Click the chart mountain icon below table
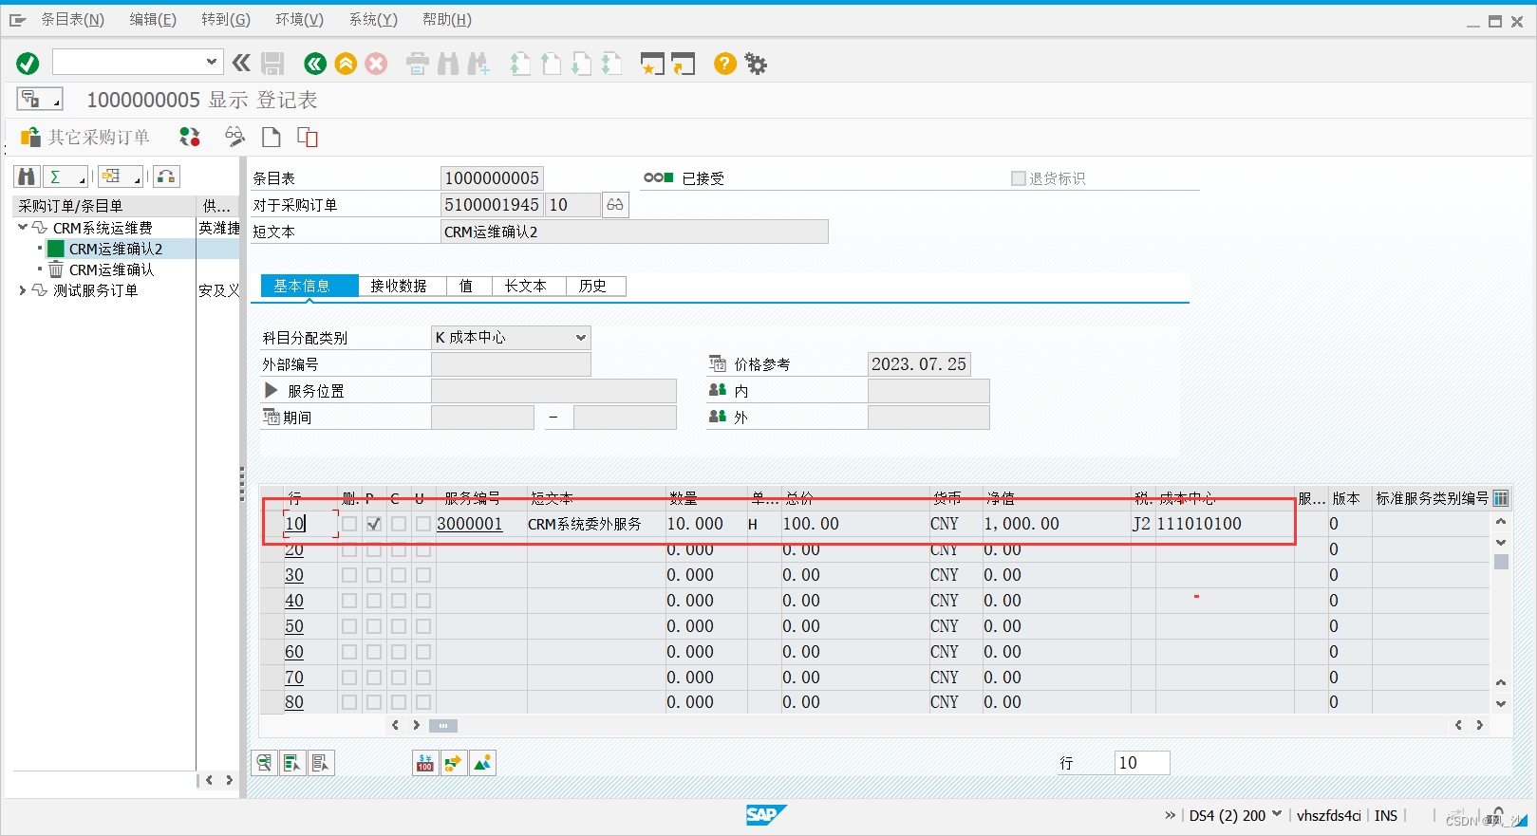 (x=483, y=763)
